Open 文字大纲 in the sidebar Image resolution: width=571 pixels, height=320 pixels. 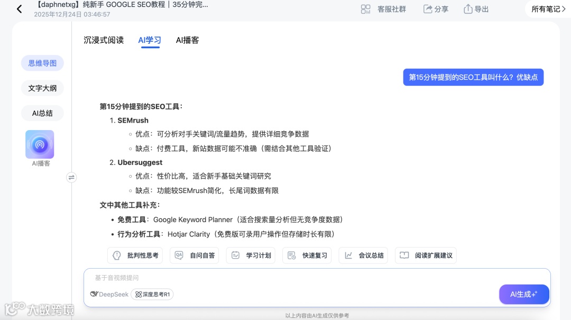click(42, 88)
